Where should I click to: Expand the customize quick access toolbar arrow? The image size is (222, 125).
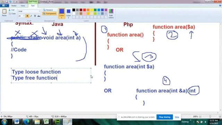coord(17,2)
